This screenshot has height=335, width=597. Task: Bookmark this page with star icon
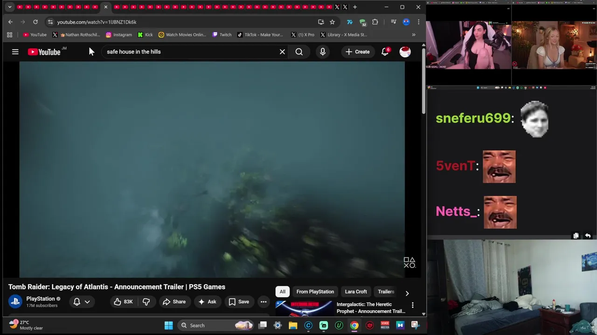(332, 22)
